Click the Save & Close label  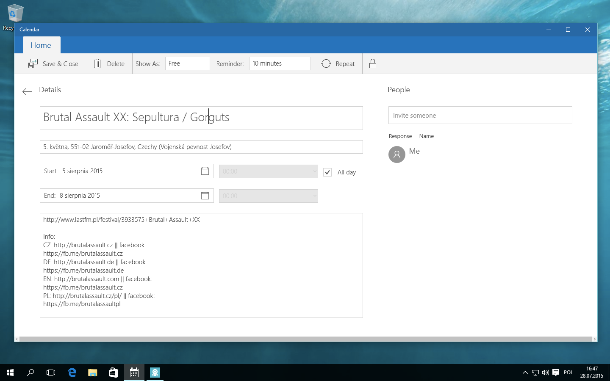pos(61,64)
